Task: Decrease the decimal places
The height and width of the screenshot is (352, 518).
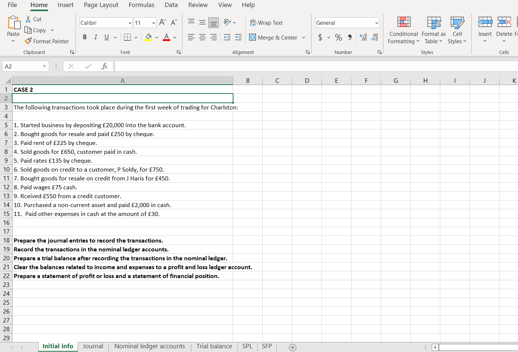Action: pos(374,37)
